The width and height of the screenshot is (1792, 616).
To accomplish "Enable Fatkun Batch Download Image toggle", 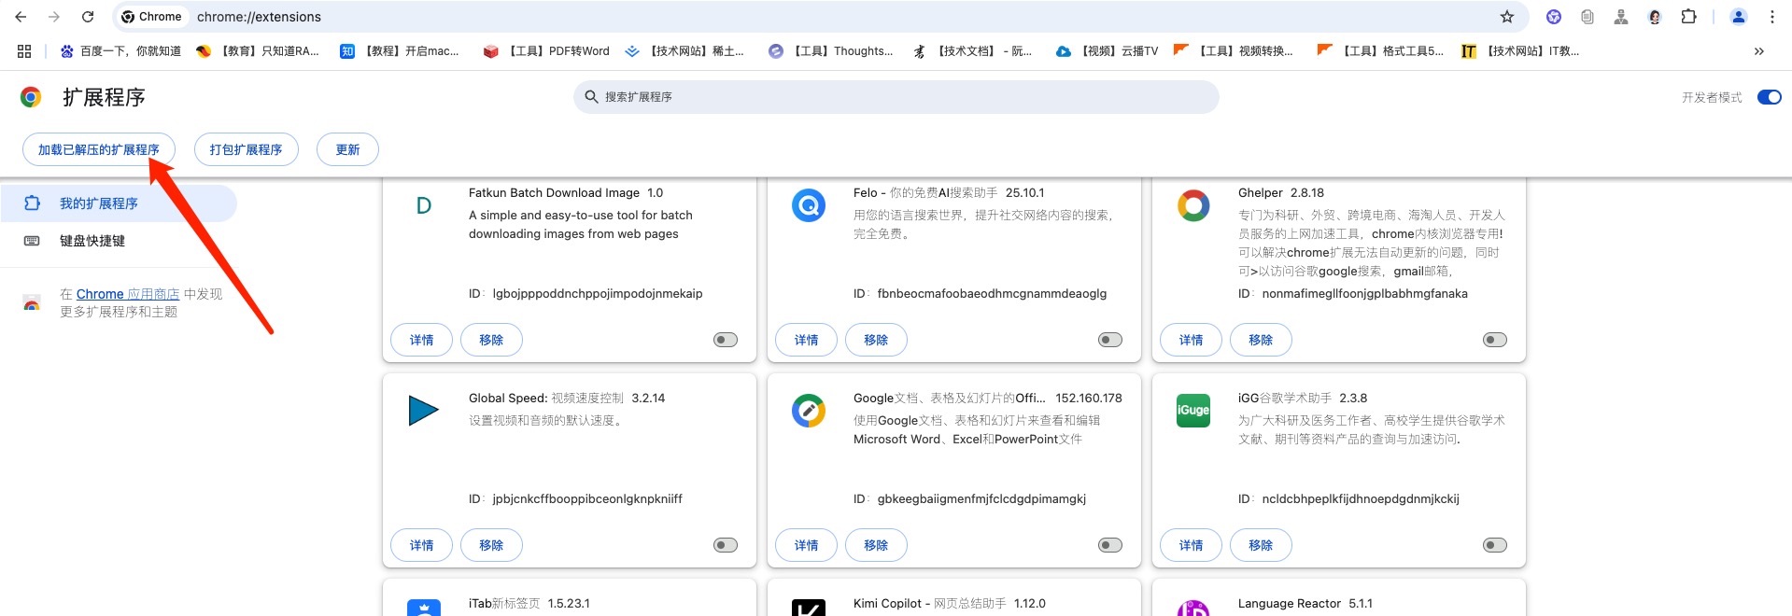I will tap(726, 340).
